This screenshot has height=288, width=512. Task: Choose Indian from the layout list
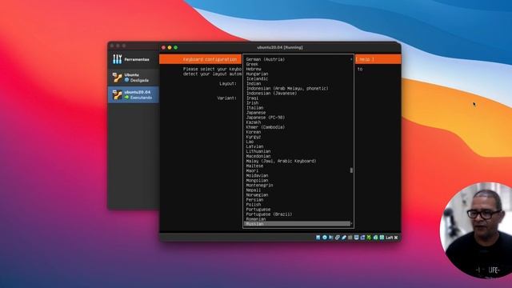point(254,83)
